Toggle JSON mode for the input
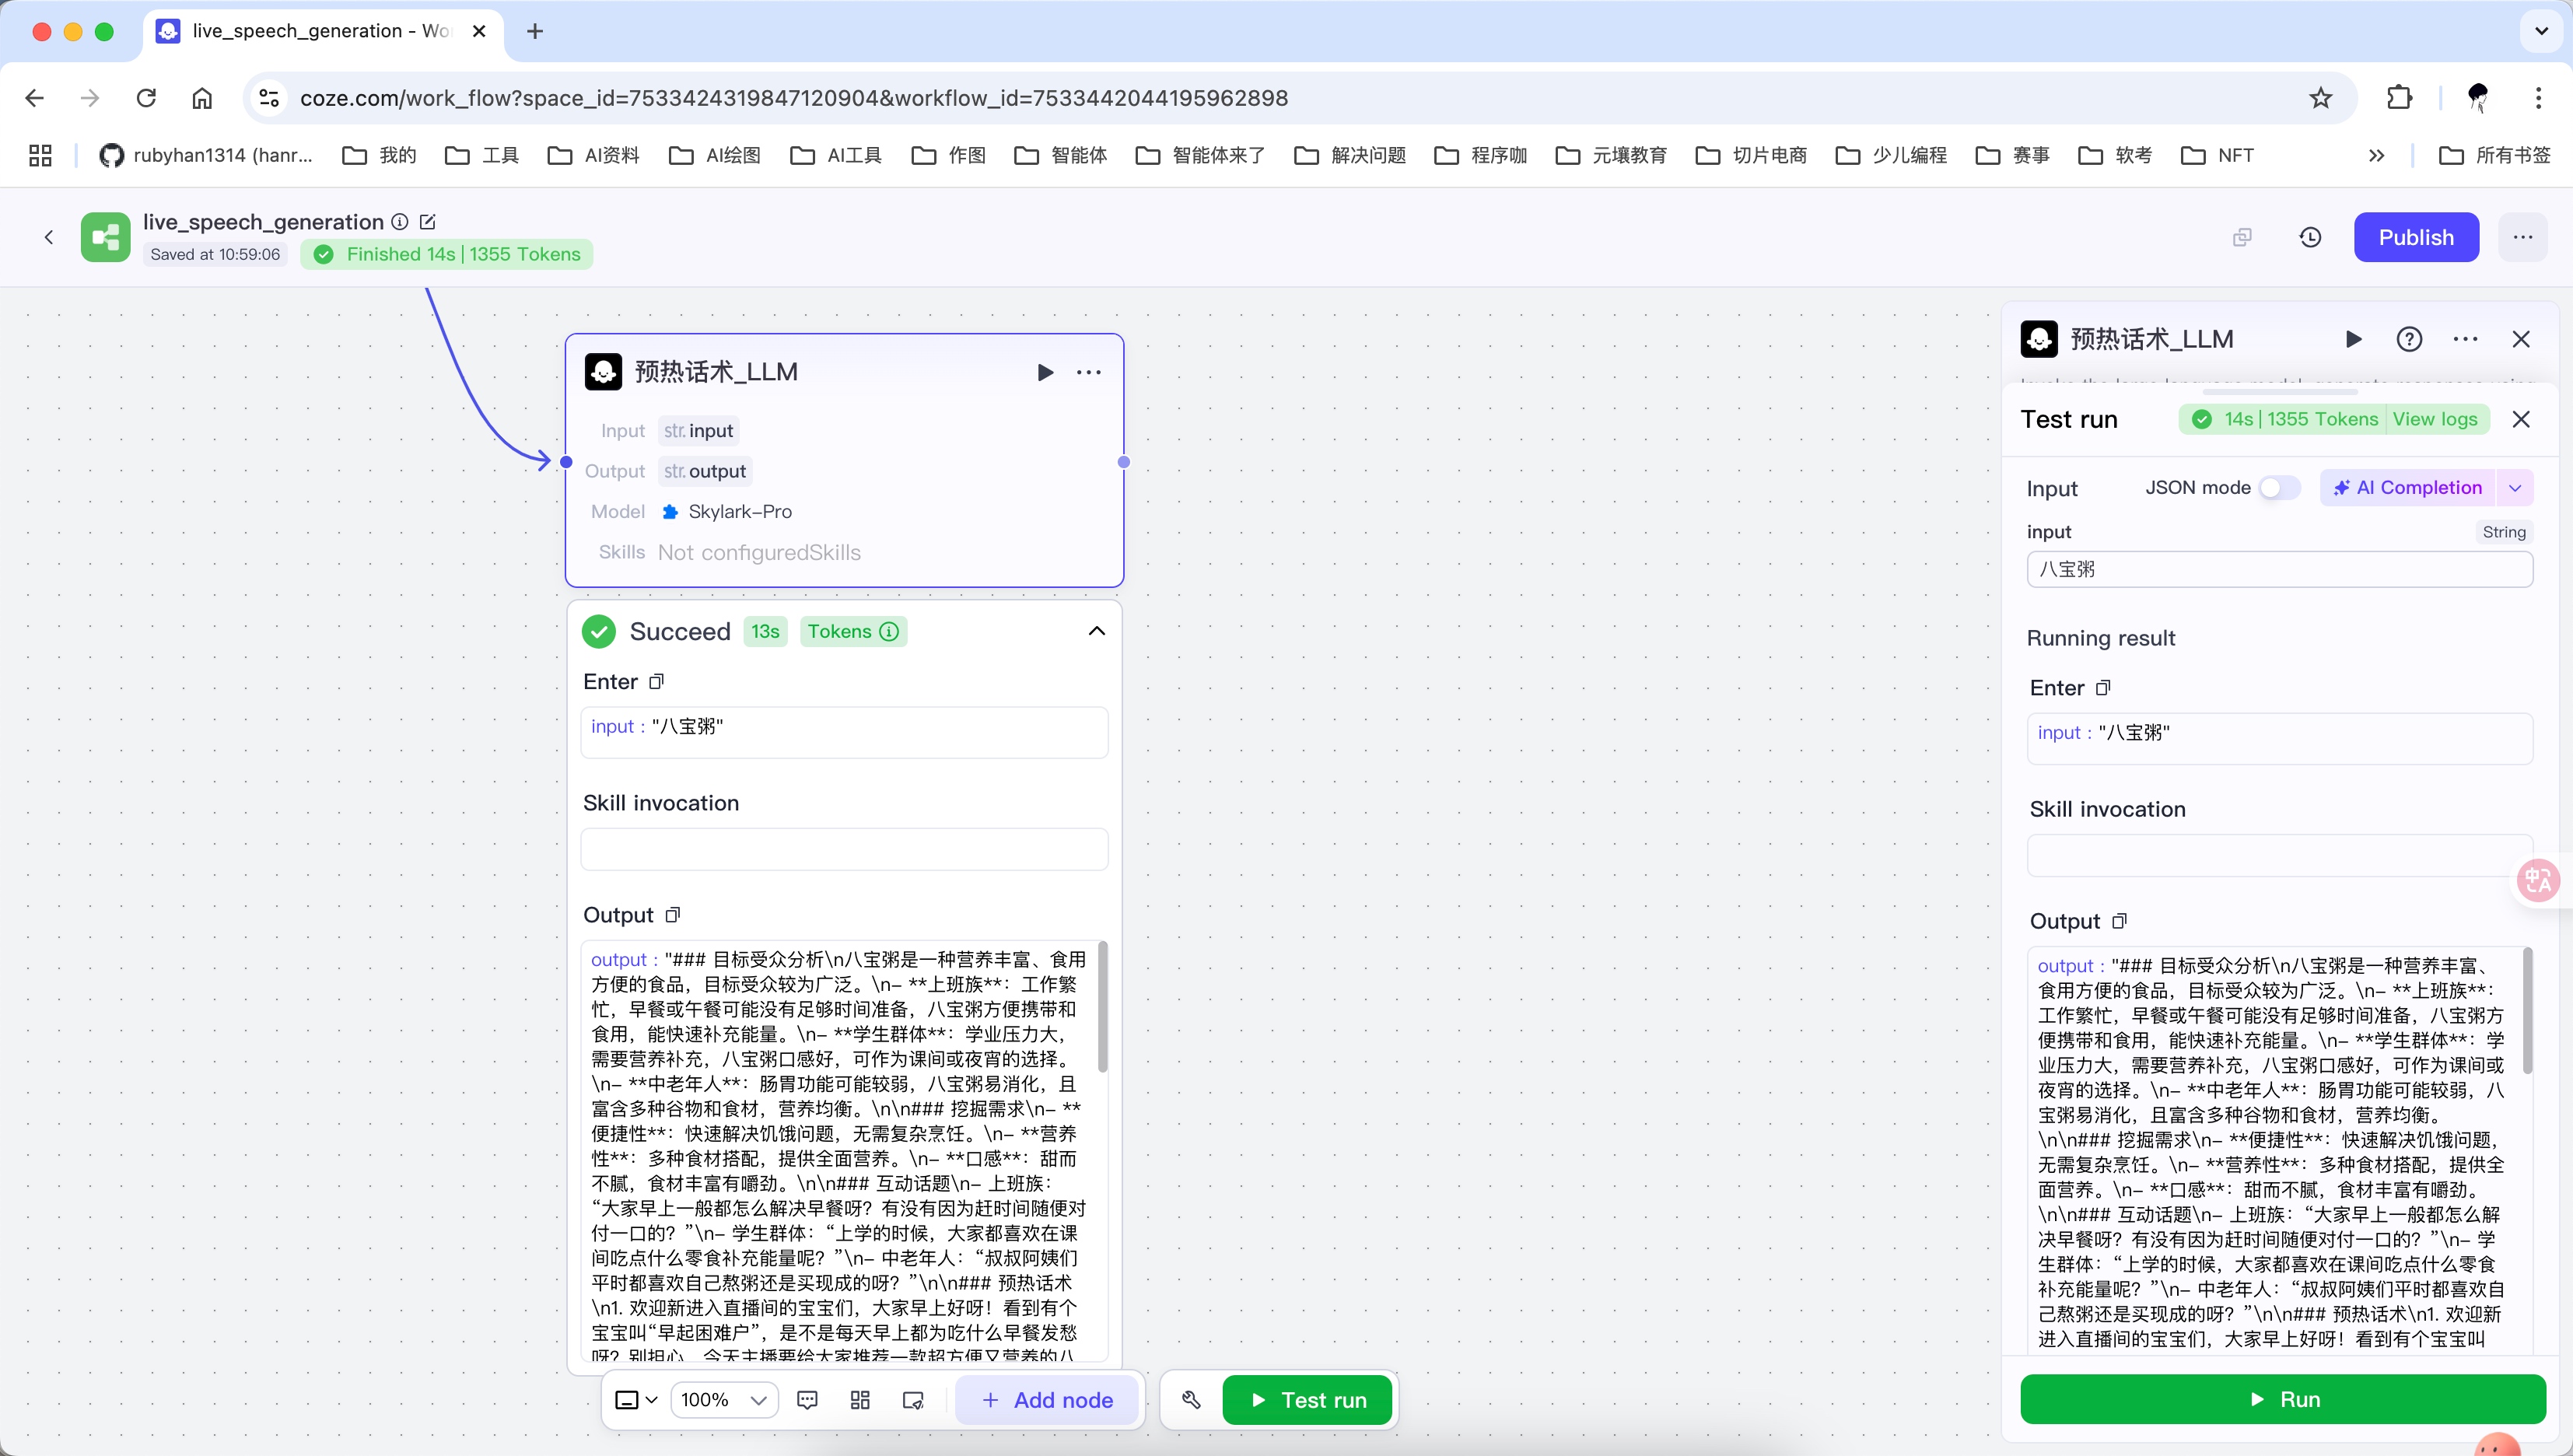The width and height of the screenshot is (2573, 1456). pyautogui.click(x=2278, y=487)
